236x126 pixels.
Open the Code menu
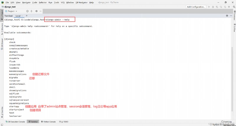35,3
